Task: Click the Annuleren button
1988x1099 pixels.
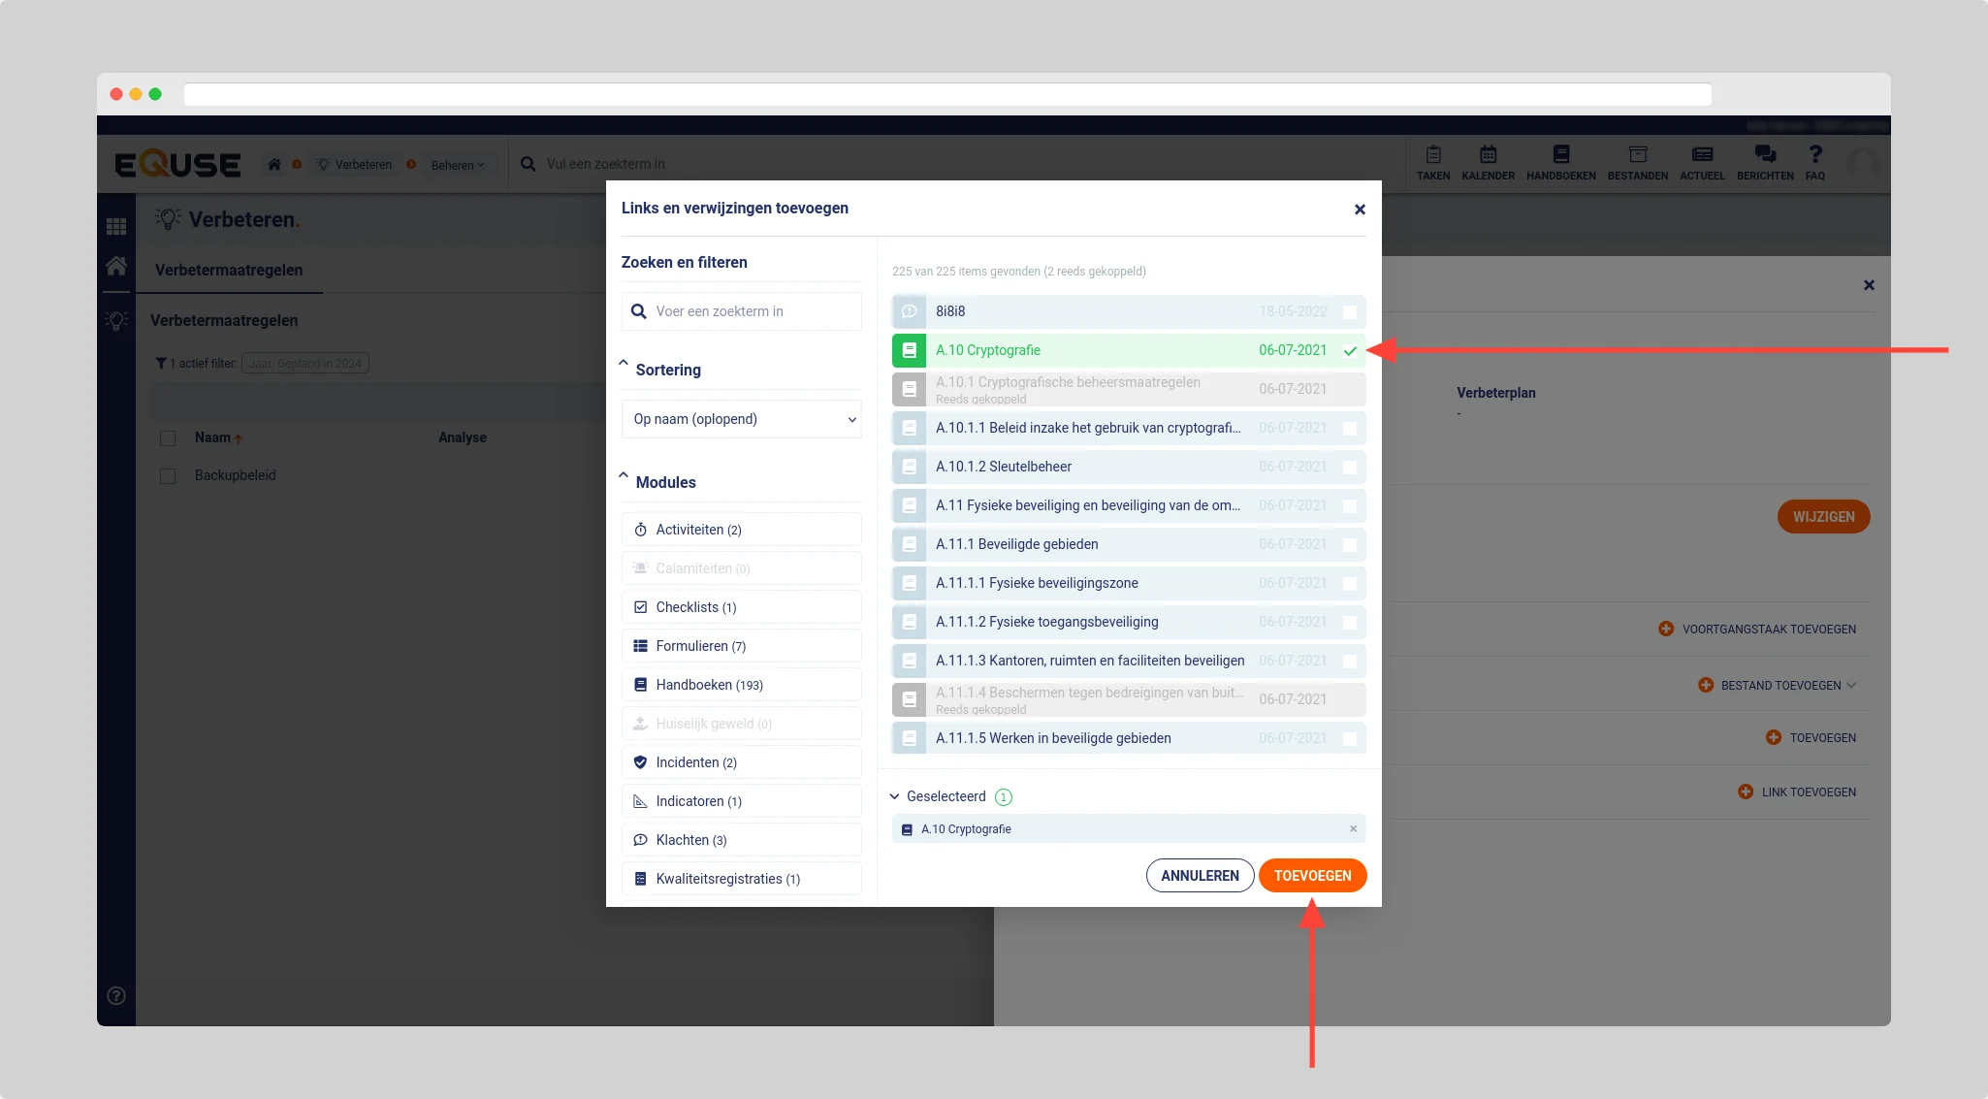Action: tap(1200, 876)
